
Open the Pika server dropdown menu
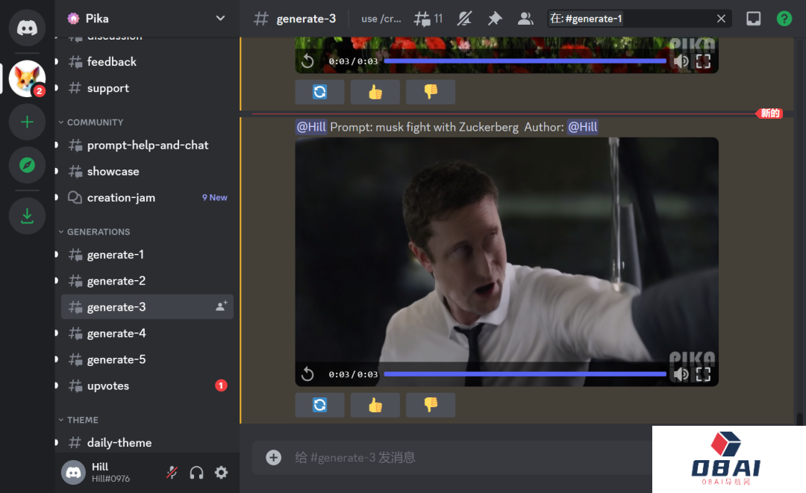(x=220, y=18)
